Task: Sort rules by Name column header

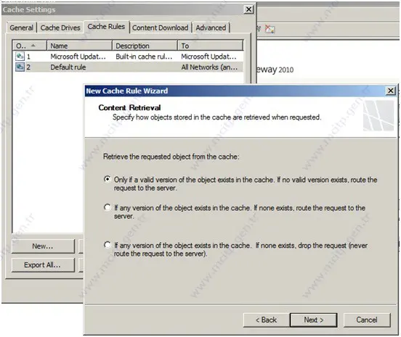Action: [x=79, y=46]
